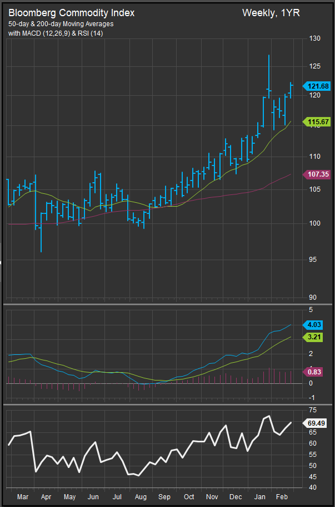This screenshot has width=335, height=507.
Task: Click the magenta 107.35 moving average tag
Action: click(317, 174)
